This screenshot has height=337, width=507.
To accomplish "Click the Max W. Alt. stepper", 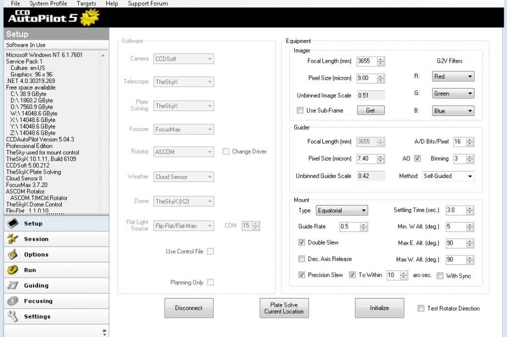I will point(470,259).
